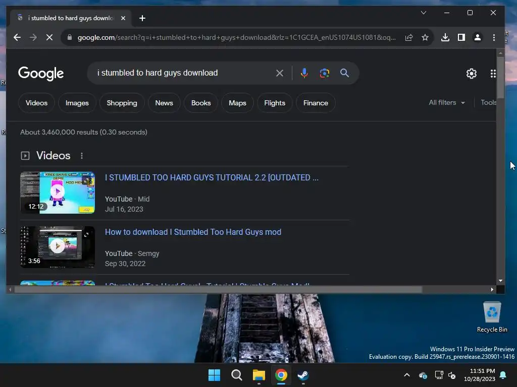The width and height of the screenshot is (517, 387).
Task: Open Videos section three-dot options
Action: [x=82, y=156]
